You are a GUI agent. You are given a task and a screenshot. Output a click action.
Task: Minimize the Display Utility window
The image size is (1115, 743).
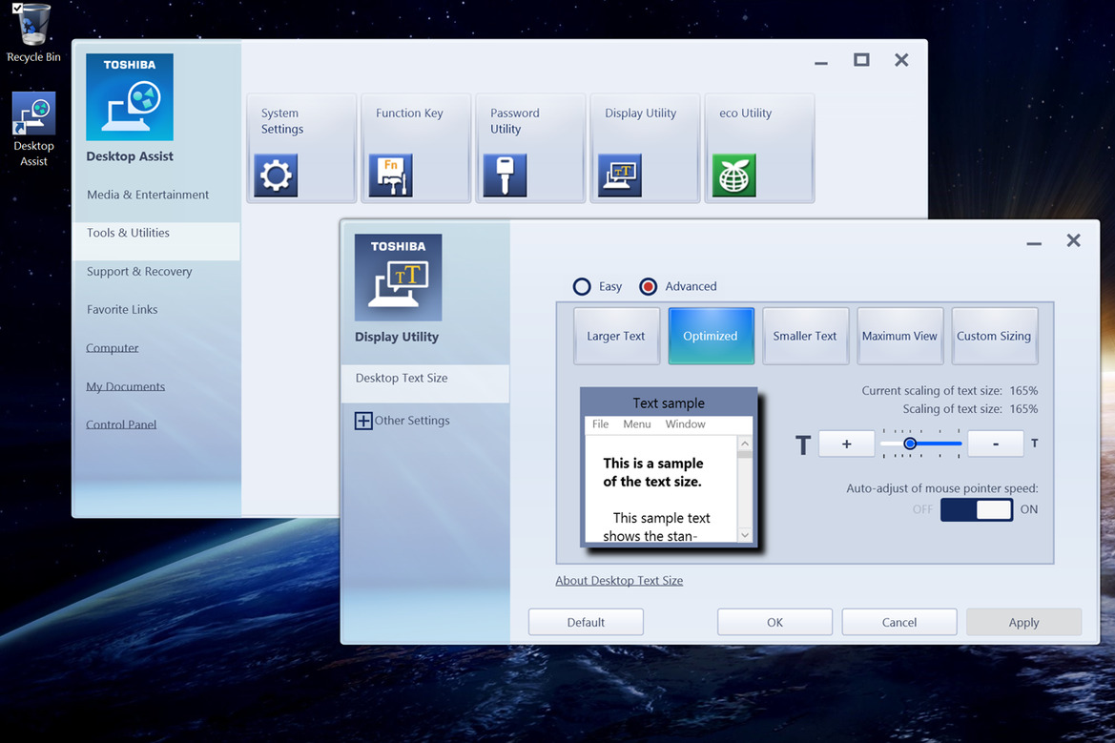coord(1034,243)
